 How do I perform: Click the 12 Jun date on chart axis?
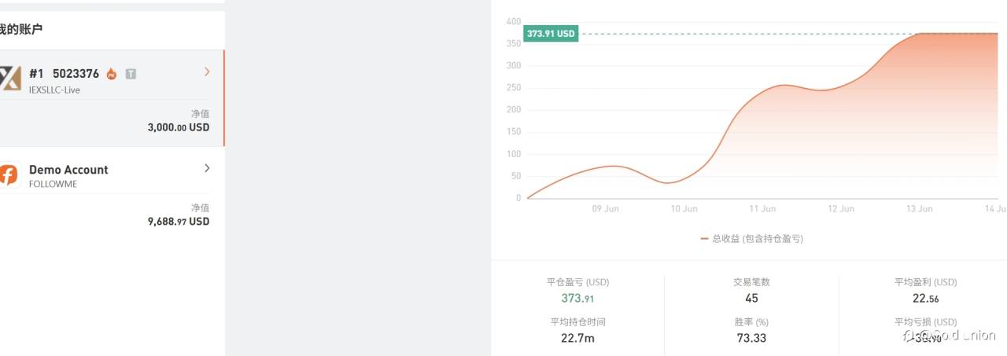[841, 209]
